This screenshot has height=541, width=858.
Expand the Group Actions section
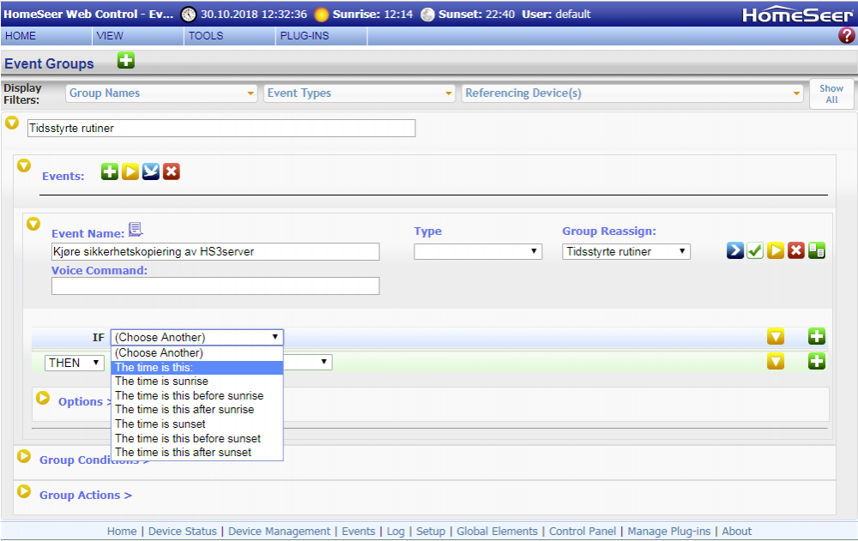coord(24,493)
